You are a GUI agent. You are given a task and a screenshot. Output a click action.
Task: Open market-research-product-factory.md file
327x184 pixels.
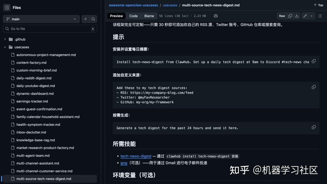pyautogui.click(x=45, y=148)
